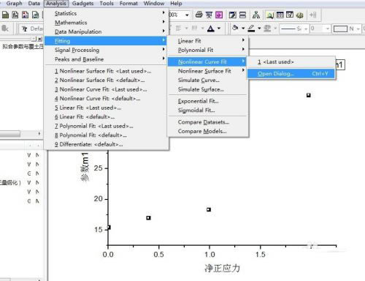Open the Gadgets menu
365x281 pixels.
pos(82,4)
